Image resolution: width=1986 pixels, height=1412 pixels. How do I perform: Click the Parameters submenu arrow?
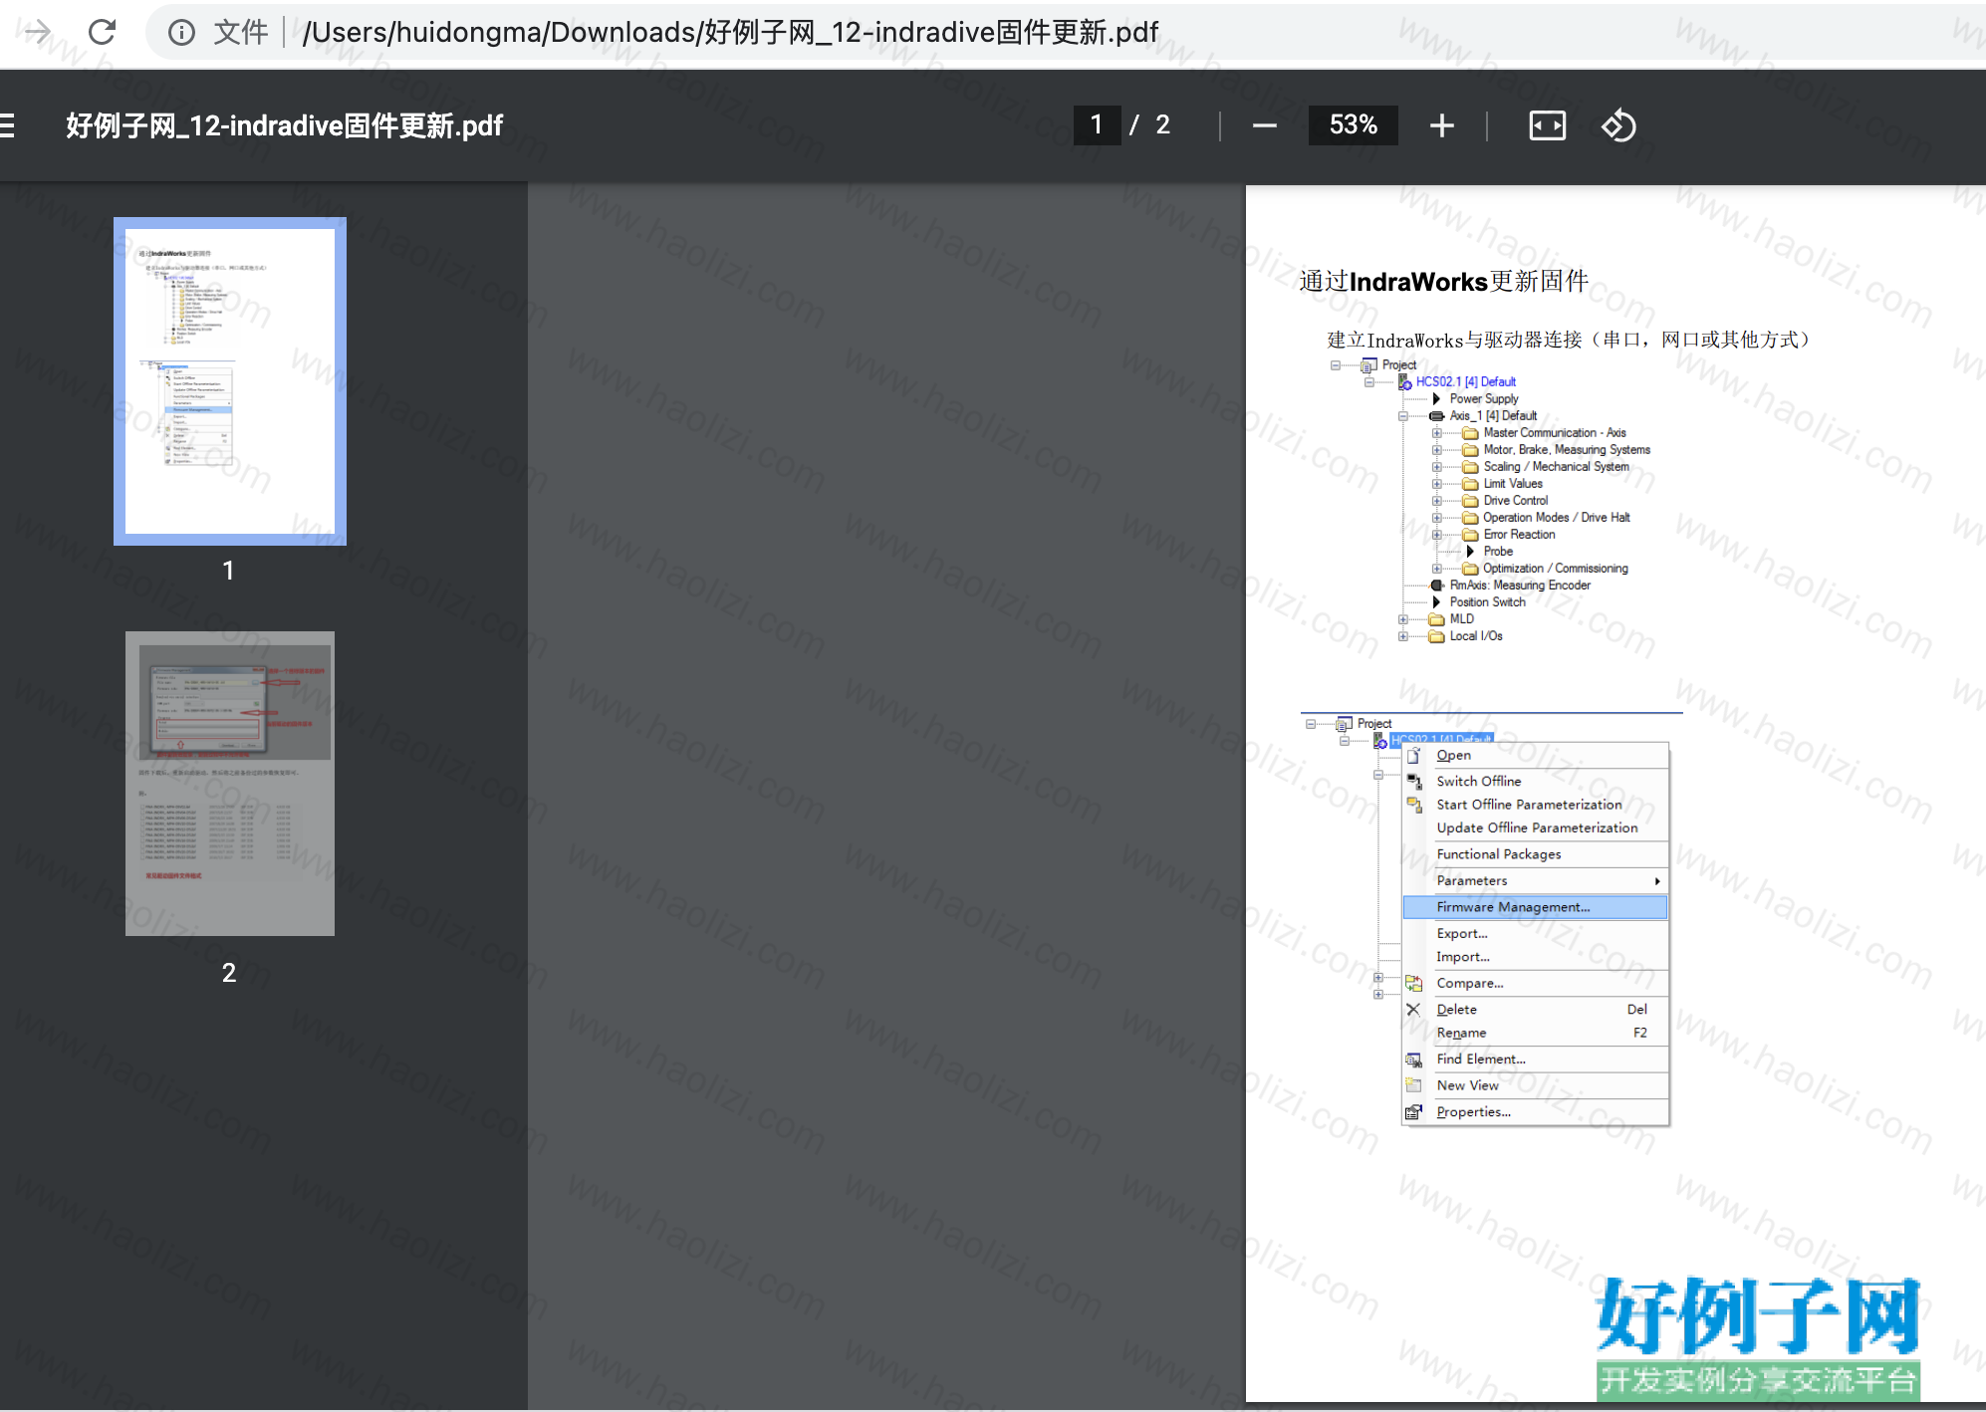pyautogui.click(x=1657, y=881)
